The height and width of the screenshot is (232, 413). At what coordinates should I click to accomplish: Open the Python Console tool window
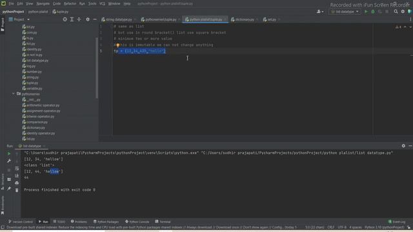[x=137, y=222]
